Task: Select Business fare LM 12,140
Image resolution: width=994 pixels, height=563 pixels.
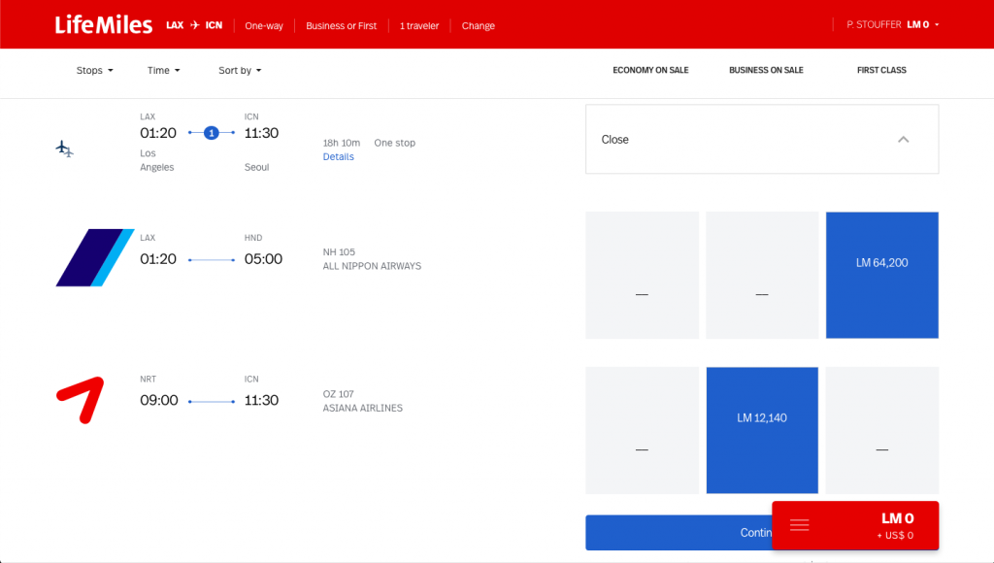Action: [x=762, y=430]
